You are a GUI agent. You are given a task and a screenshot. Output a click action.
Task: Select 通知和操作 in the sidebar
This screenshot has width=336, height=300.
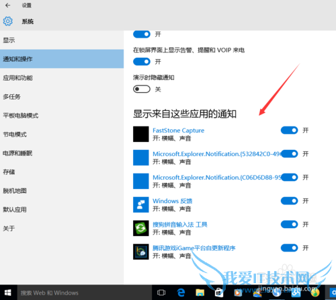click(62, 59)
